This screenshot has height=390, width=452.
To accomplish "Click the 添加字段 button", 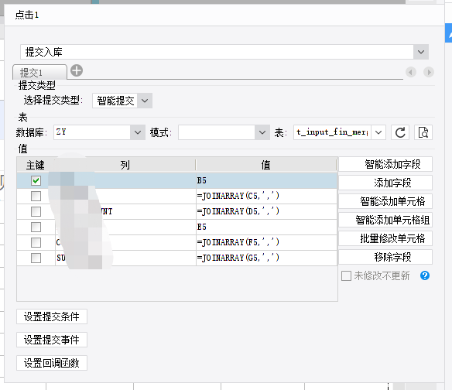I will (385, 183).
